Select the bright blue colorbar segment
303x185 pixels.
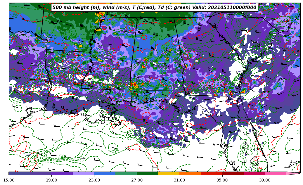(105, 173)
